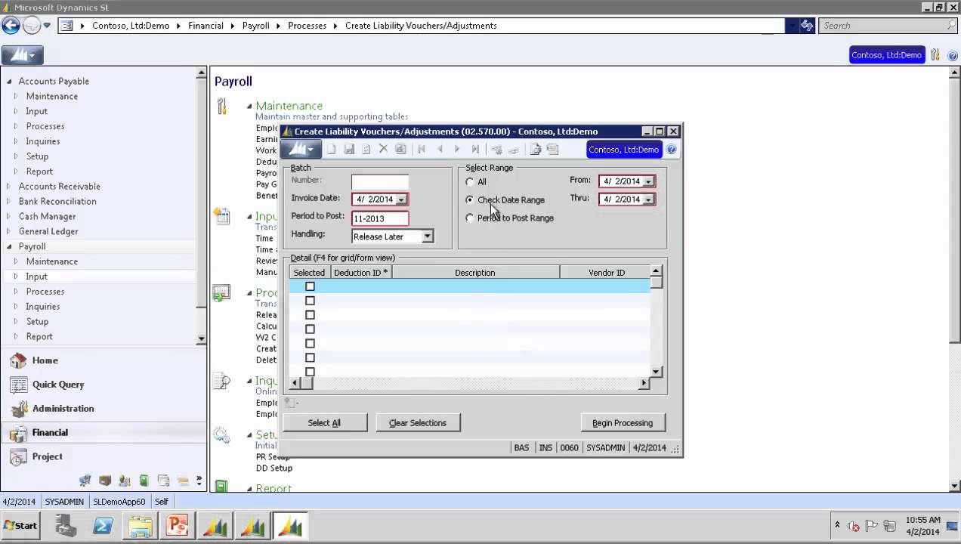961x544 pixels.
Task: Click the Search box in main window
Action: [x=888, y=26]
